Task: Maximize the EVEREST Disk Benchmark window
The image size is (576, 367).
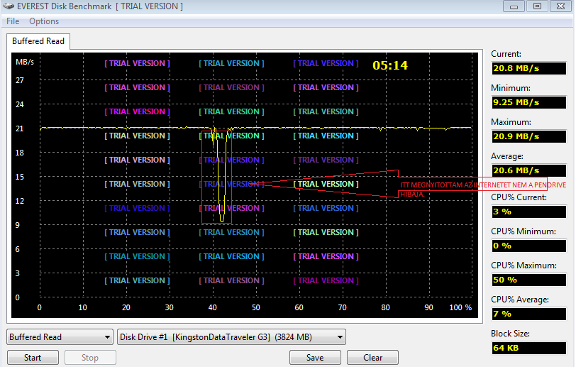Action: [x=537, y=6]
